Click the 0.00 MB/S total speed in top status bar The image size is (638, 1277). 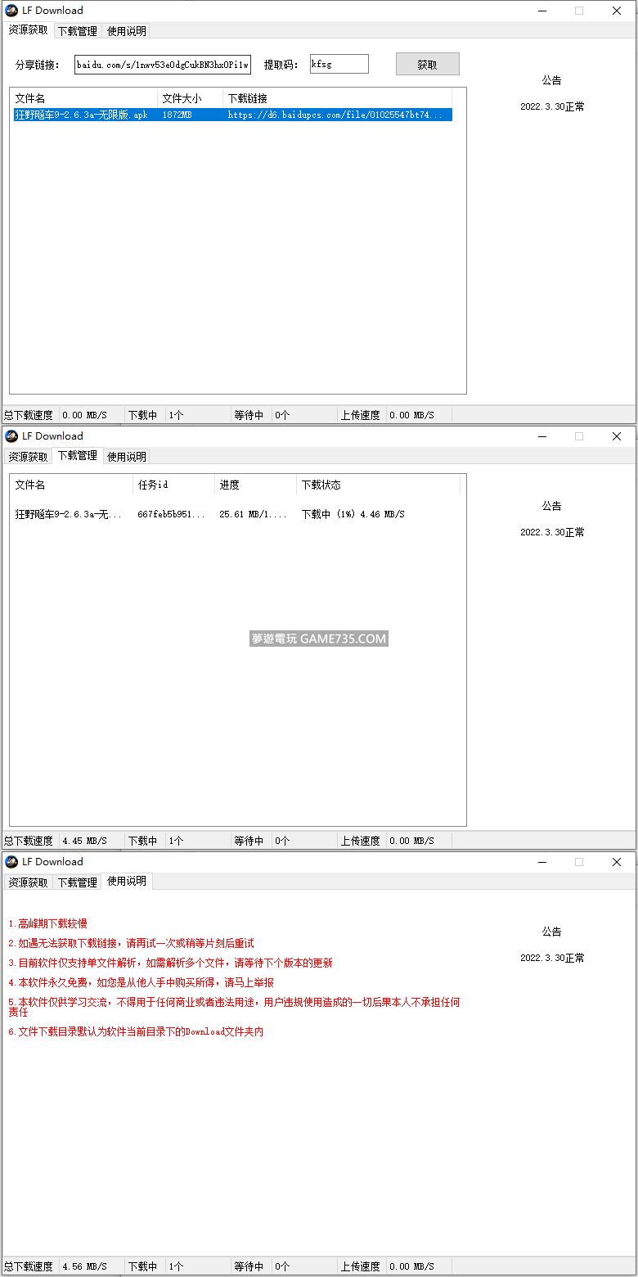coord(84,415)
